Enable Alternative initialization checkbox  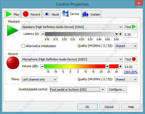(23, 46)
